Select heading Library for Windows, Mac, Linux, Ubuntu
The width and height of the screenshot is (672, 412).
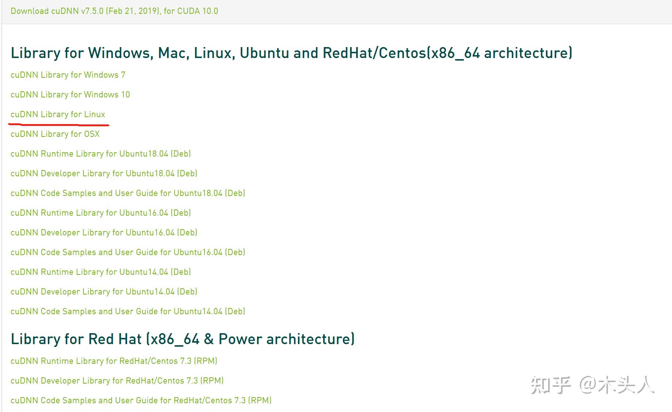(291, 53)
